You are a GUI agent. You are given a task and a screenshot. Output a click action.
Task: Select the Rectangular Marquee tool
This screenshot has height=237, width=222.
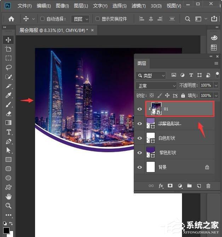click(x=8, y=58)
